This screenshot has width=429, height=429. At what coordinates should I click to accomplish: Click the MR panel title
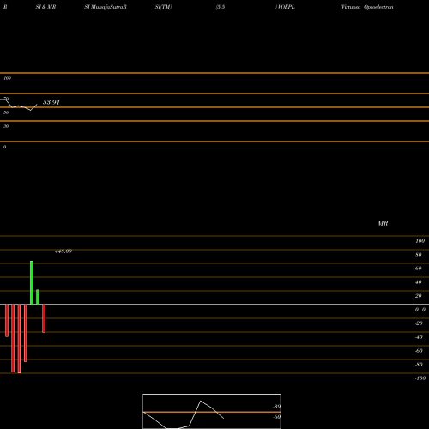tap(383, 223)
